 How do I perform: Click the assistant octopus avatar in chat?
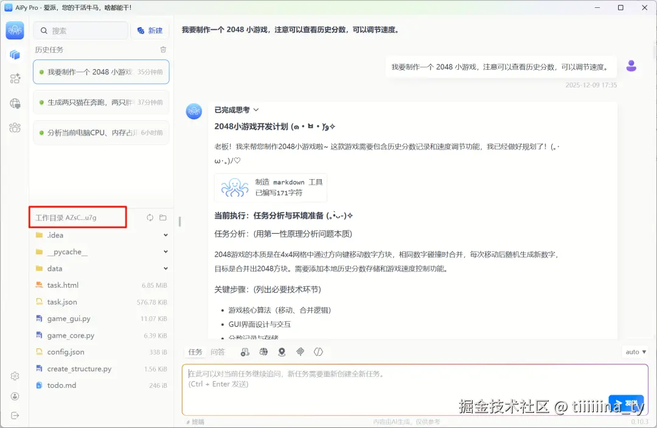pyautogui.click(x=194, y=111)
